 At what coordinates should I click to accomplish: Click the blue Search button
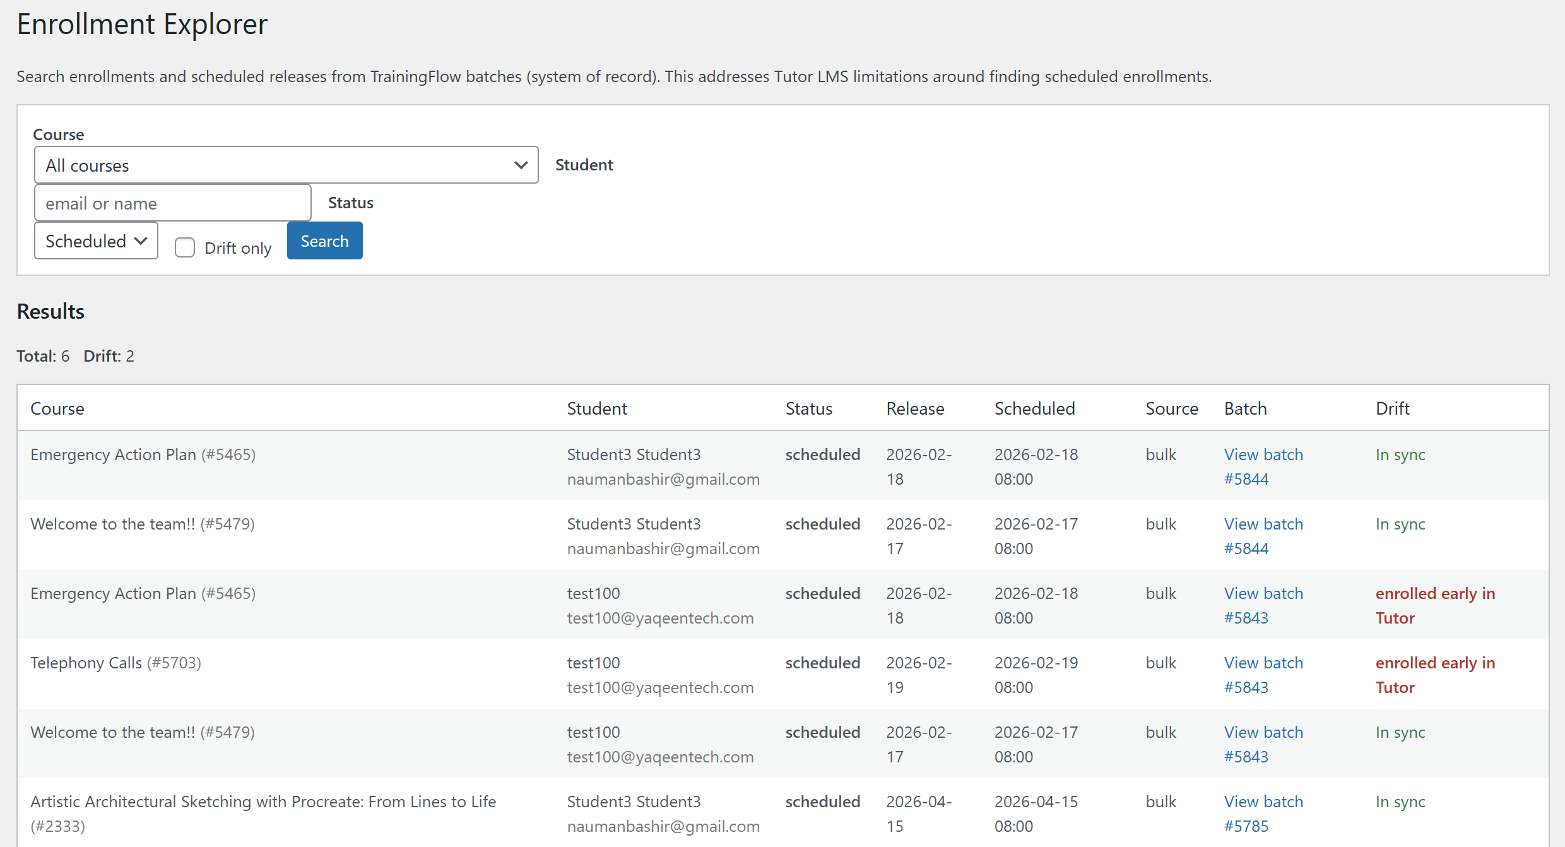[x=324, y=241]
